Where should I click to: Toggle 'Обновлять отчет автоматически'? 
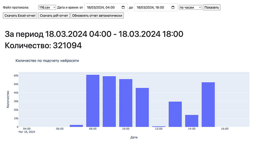97,16
